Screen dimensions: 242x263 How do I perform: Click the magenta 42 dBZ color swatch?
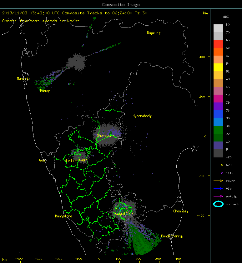[x=218, y=98]
